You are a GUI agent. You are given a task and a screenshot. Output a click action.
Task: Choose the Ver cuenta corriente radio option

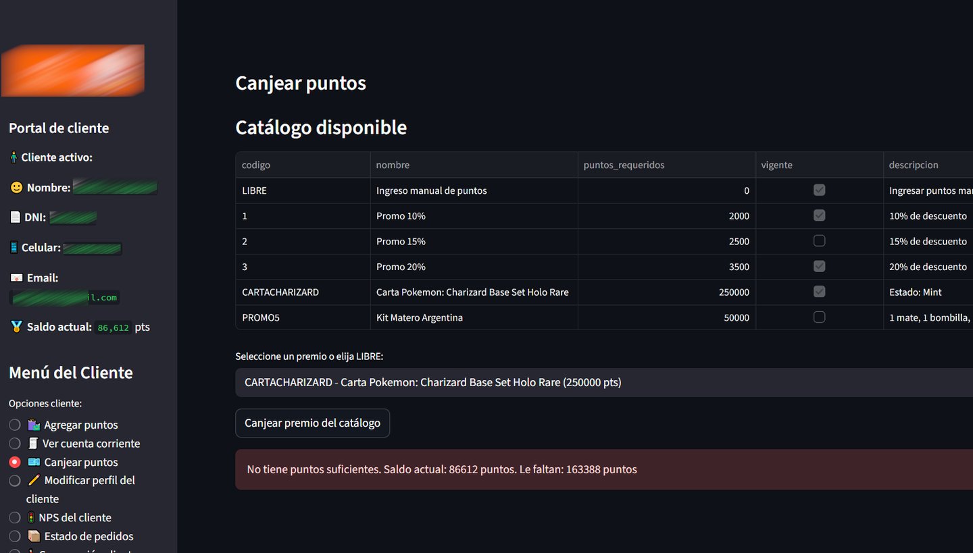click(x=14, y=444)
